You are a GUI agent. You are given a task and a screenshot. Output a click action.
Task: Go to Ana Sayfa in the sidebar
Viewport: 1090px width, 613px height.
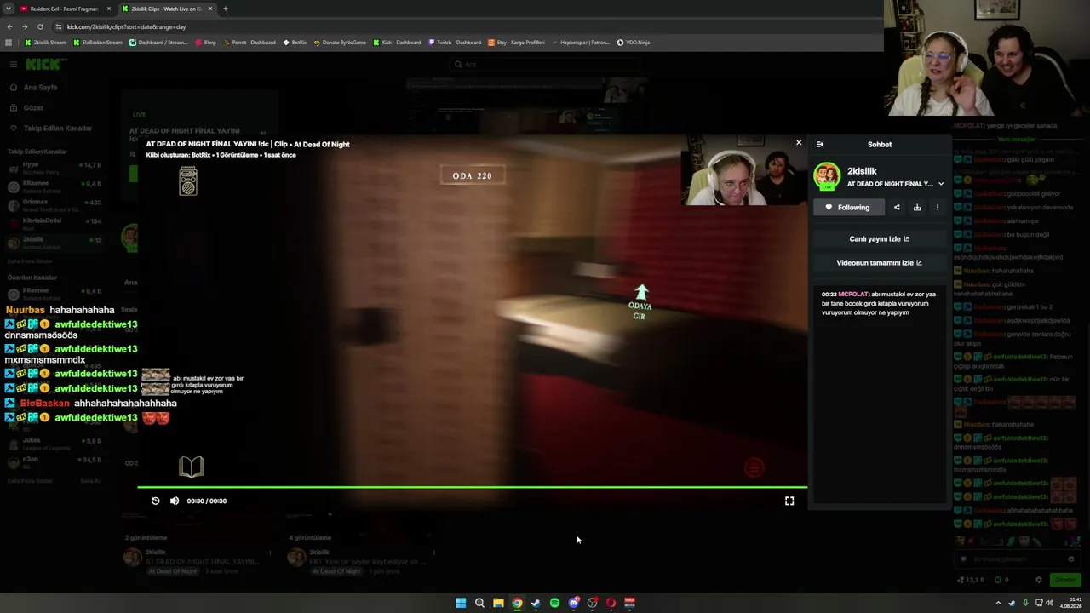[x=34, y=88]
